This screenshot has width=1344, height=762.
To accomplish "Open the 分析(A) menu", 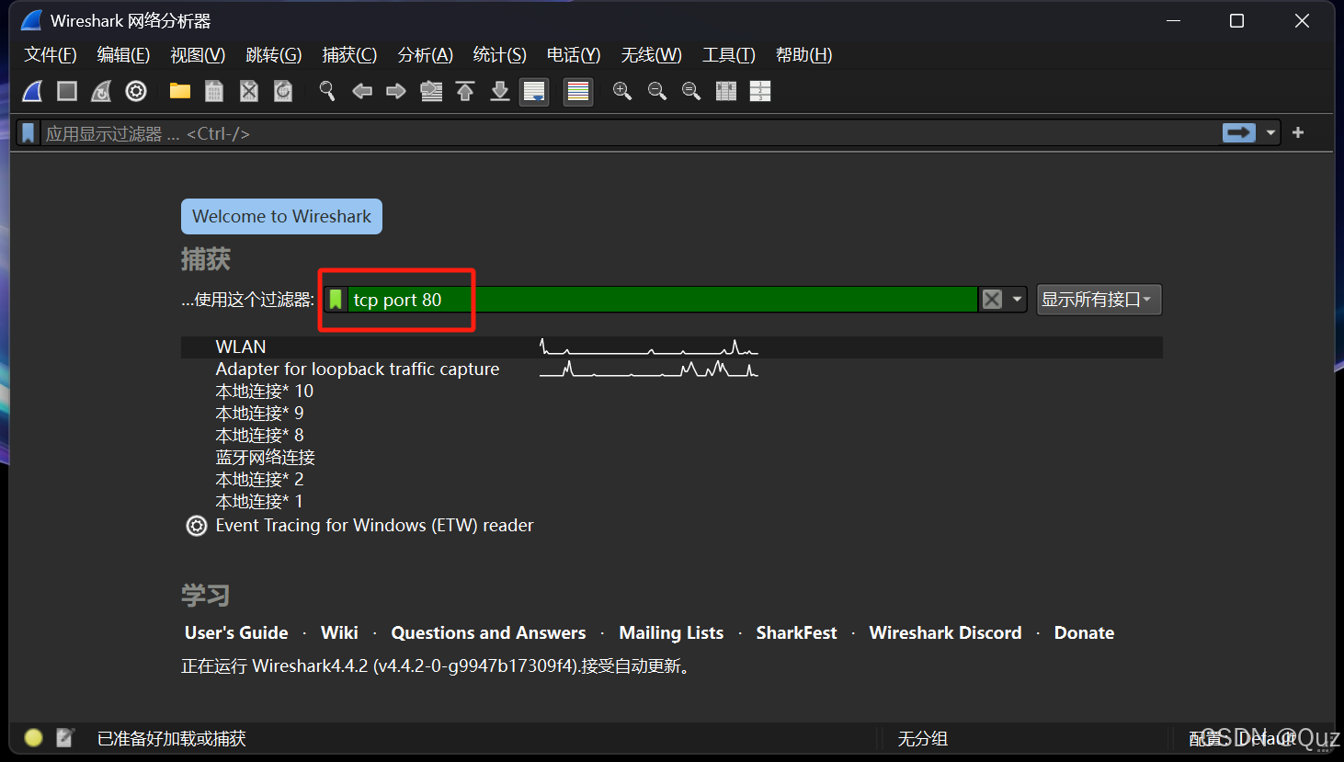I will click(x=425, y=55).
